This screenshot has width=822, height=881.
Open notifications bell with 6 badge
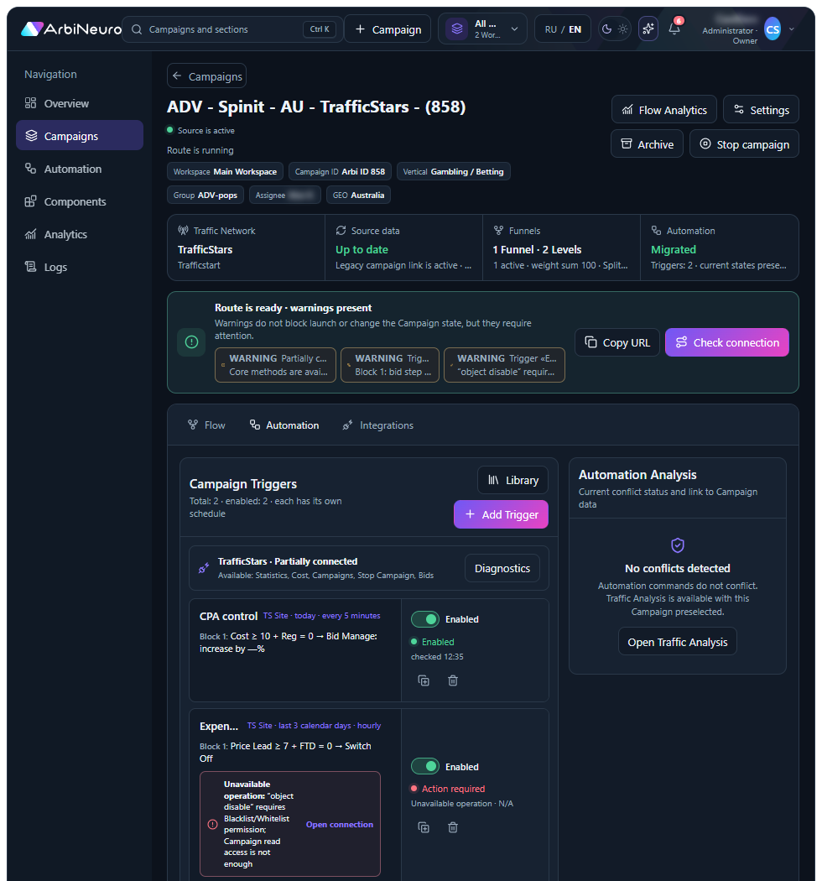click(x=674, y=28)
